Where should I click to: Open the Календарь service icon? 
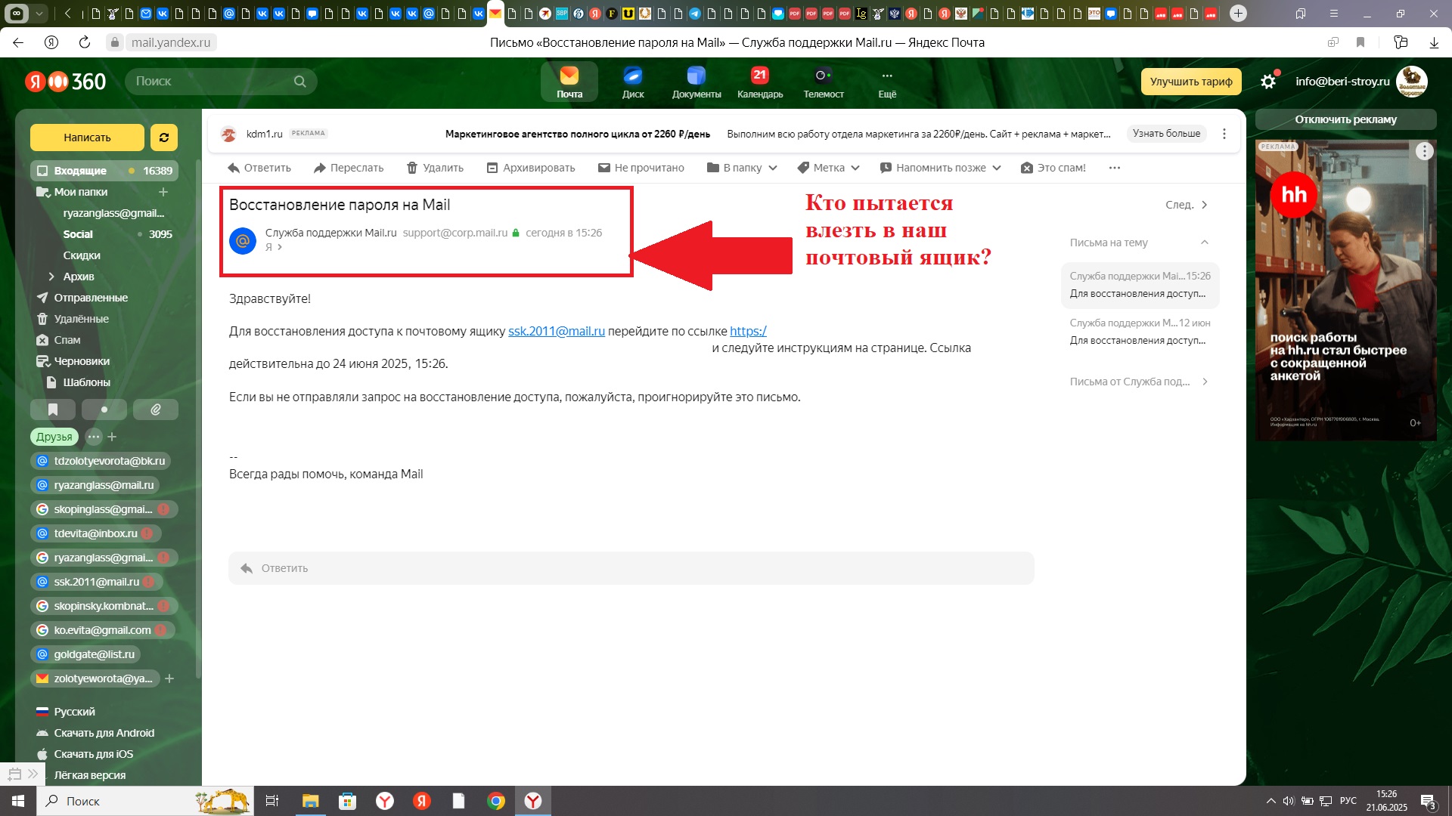coord(760,82)
